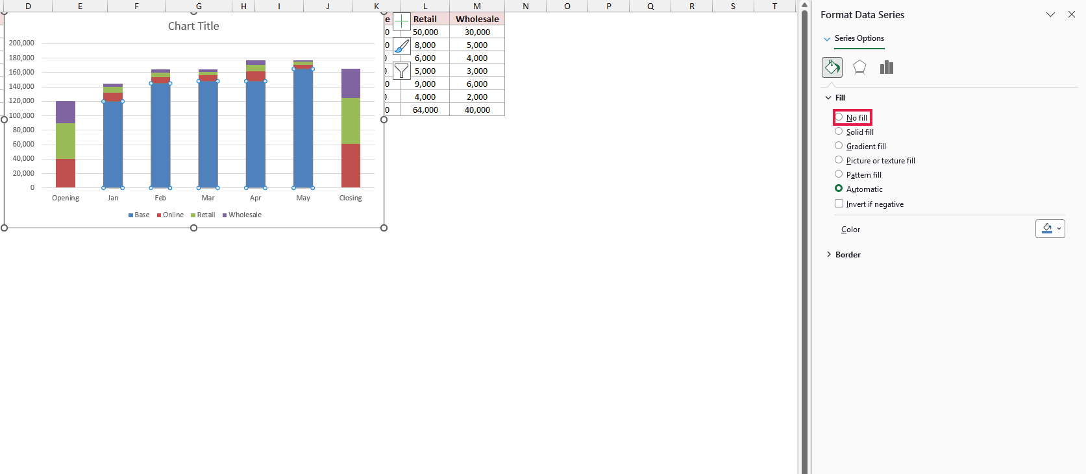
Task: Toggle the Invert if negative checkbox
Action: coord(839,204)
